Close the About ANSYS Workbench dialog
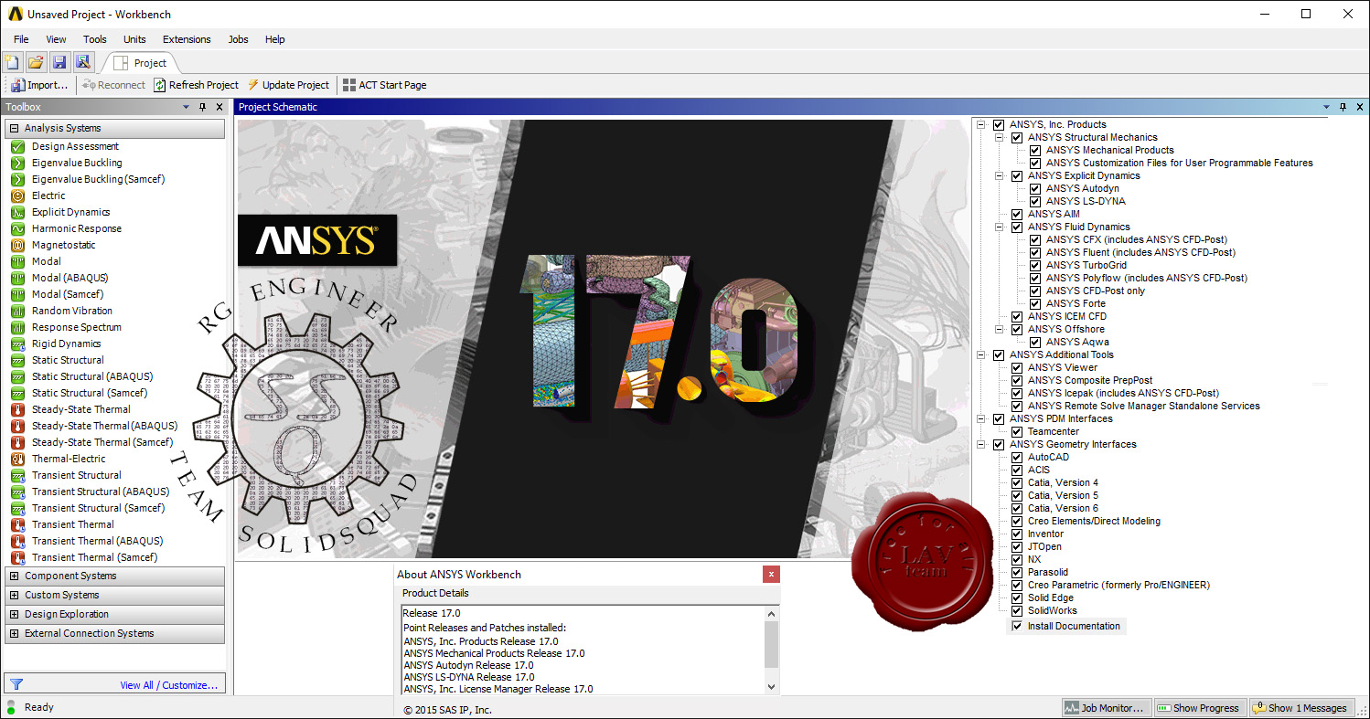1370x719 pixels. pos(772,575)
